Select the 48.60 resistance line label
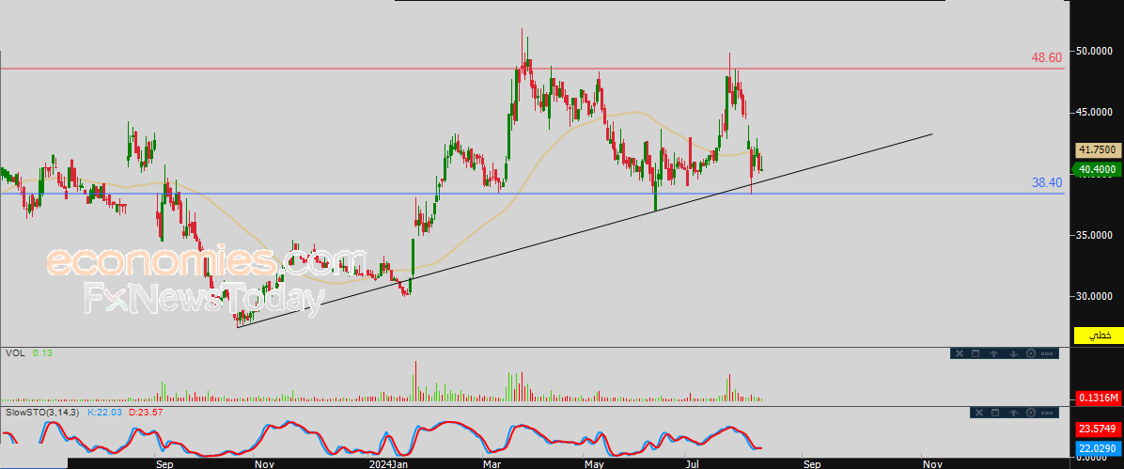This screenshot has height=469, width=1124. coord(1047,57)
